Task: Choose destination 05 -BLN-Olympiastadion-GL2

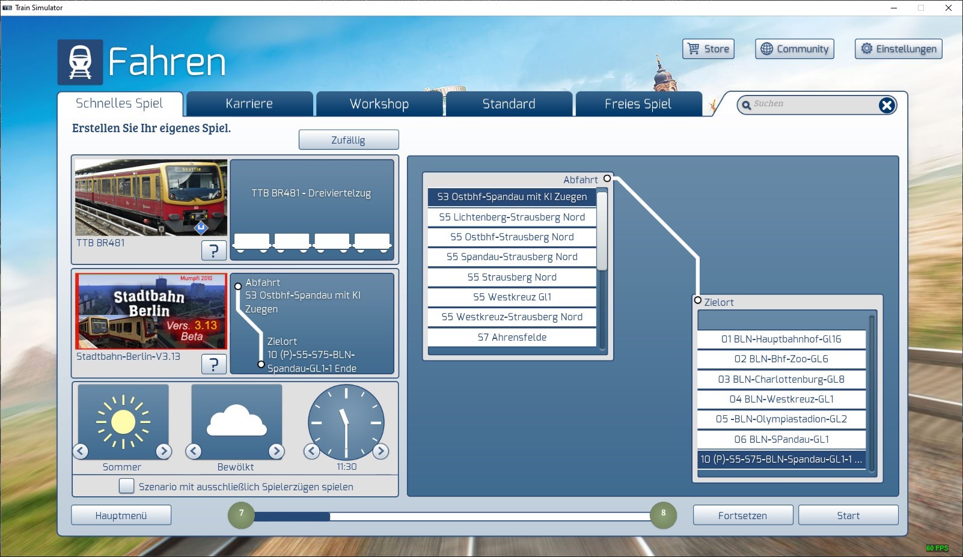Action: 781,419
